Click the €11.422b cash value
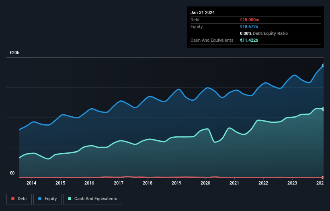The width and height of the screenshot is (330, 211). click(x=249, y=40)
